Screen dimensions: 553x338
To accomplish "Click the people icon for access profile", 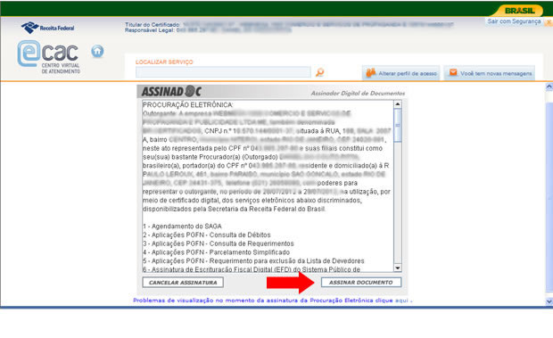I will click(371, 72).
